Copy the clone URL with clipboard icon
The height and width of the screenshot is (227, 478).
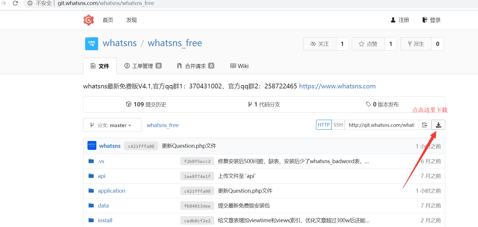tap(425, 125)
